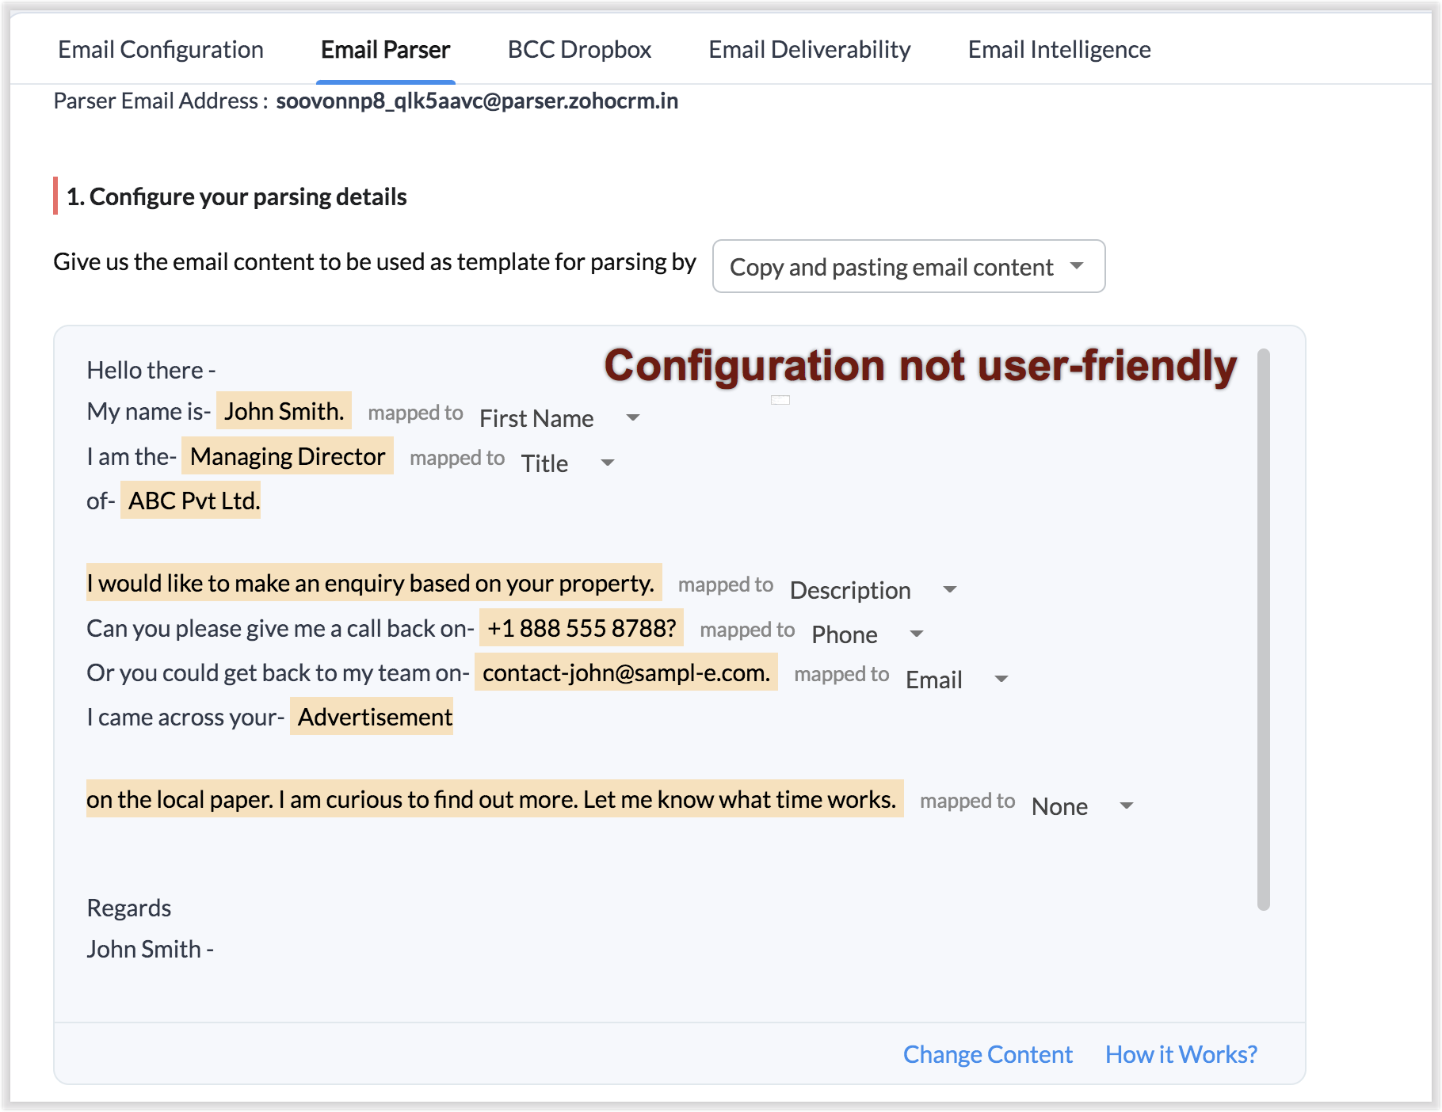Screen dimensions: 1442x1112
Task: Expand the Title field mapping dropdown
Action: pos(567,463)
